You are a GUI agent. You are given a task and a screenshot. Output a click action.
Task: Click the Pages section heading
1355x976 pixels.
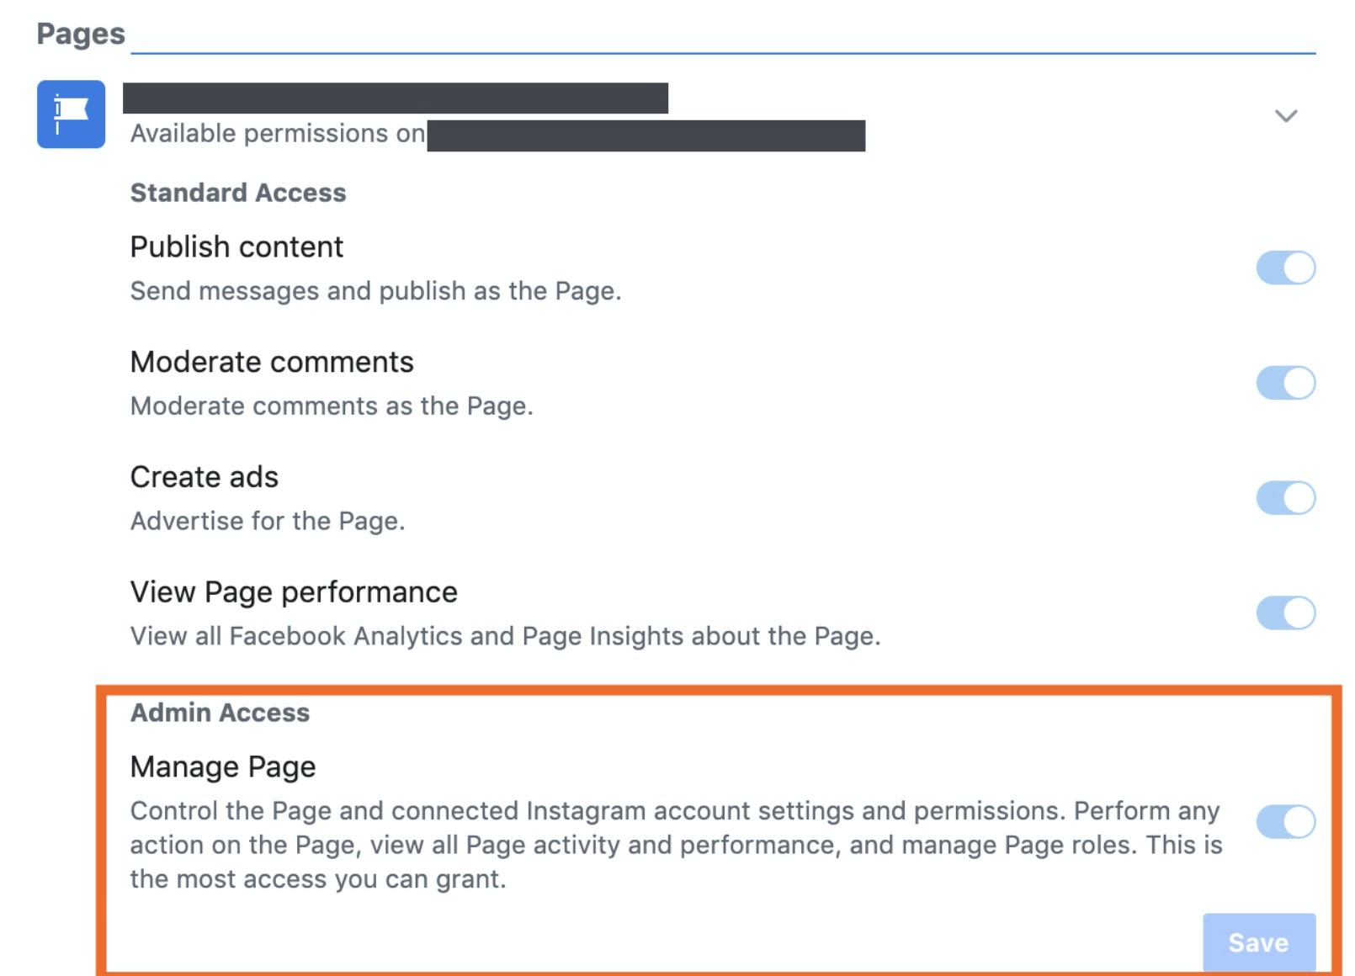coord(81,34)
